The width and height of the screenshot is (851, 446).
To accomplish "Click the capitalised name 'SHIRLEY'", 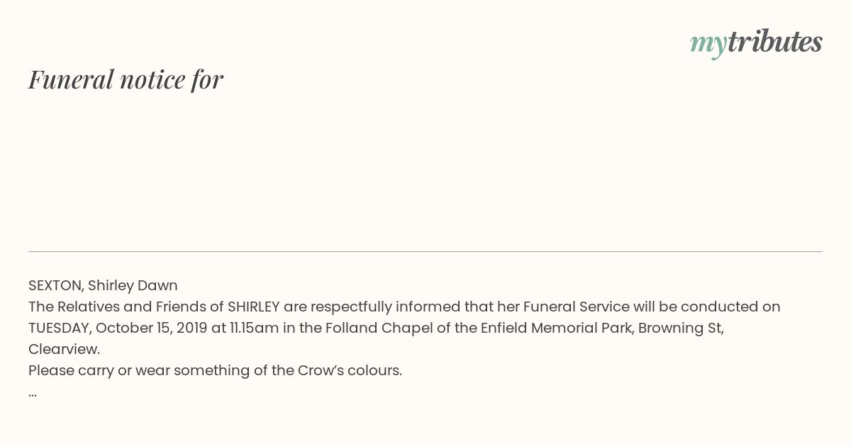I will [253, 307].
